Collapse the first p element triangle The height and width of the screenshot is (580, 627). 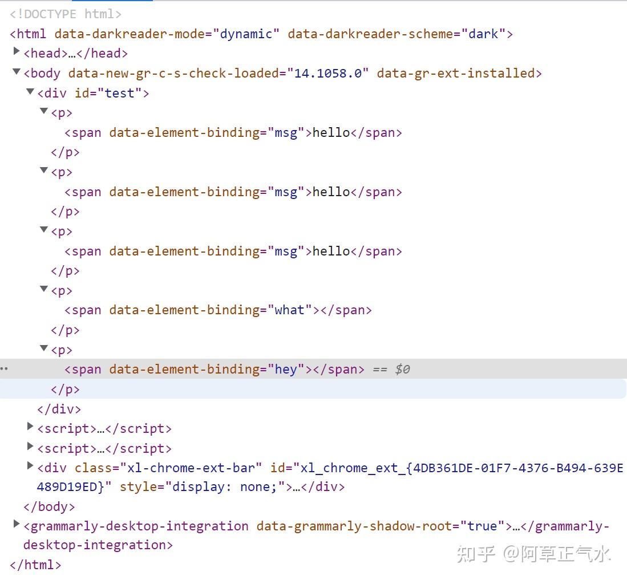[44, 112]
